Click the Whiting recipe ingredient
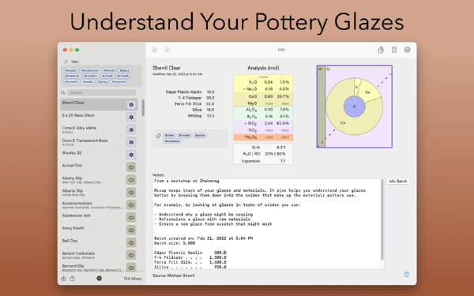 [201, 116]
